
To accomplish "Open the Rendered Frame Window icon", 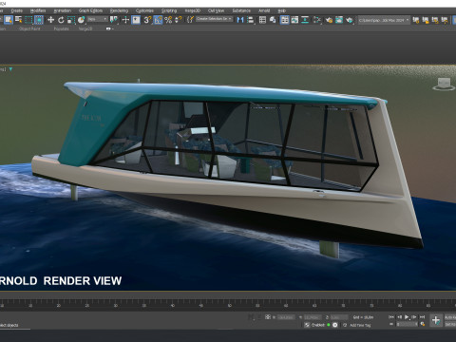I will pyautogui.click(x=339, y=20).
